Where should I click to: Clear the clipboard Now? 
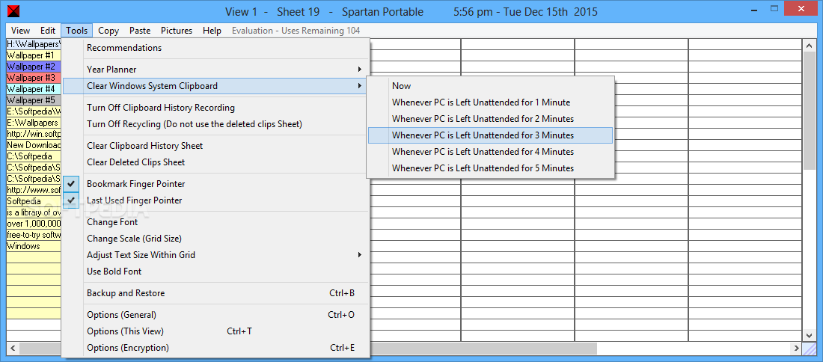pyautogui.click(x=490, y=86)
